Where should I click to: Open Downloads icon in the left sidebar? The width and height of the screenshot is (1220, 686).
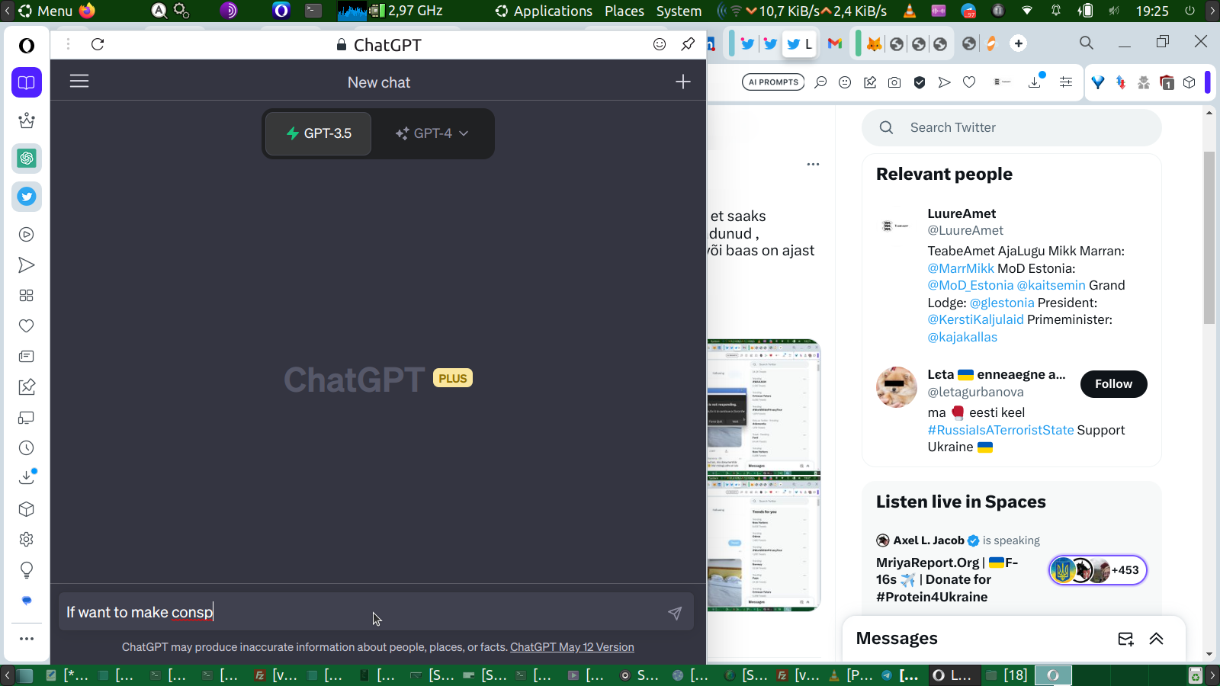click(27, 477)
